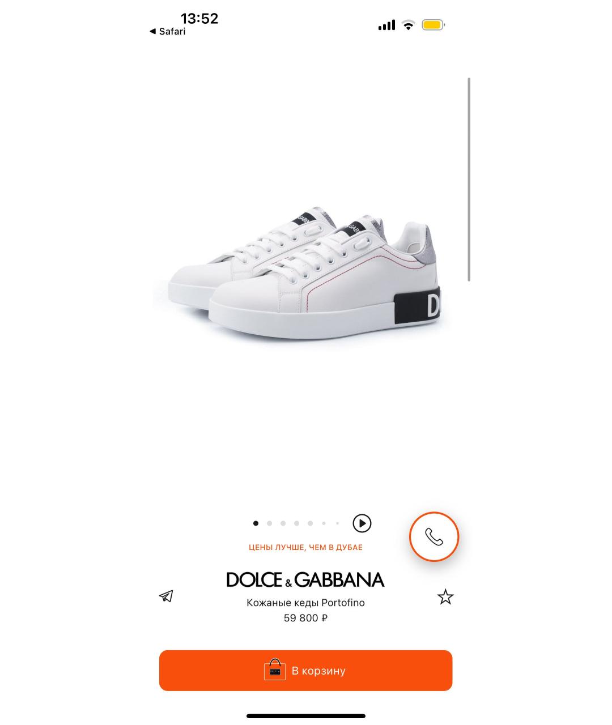
Task: Add item with В корзину button
Action: click(x=306, y=671)
